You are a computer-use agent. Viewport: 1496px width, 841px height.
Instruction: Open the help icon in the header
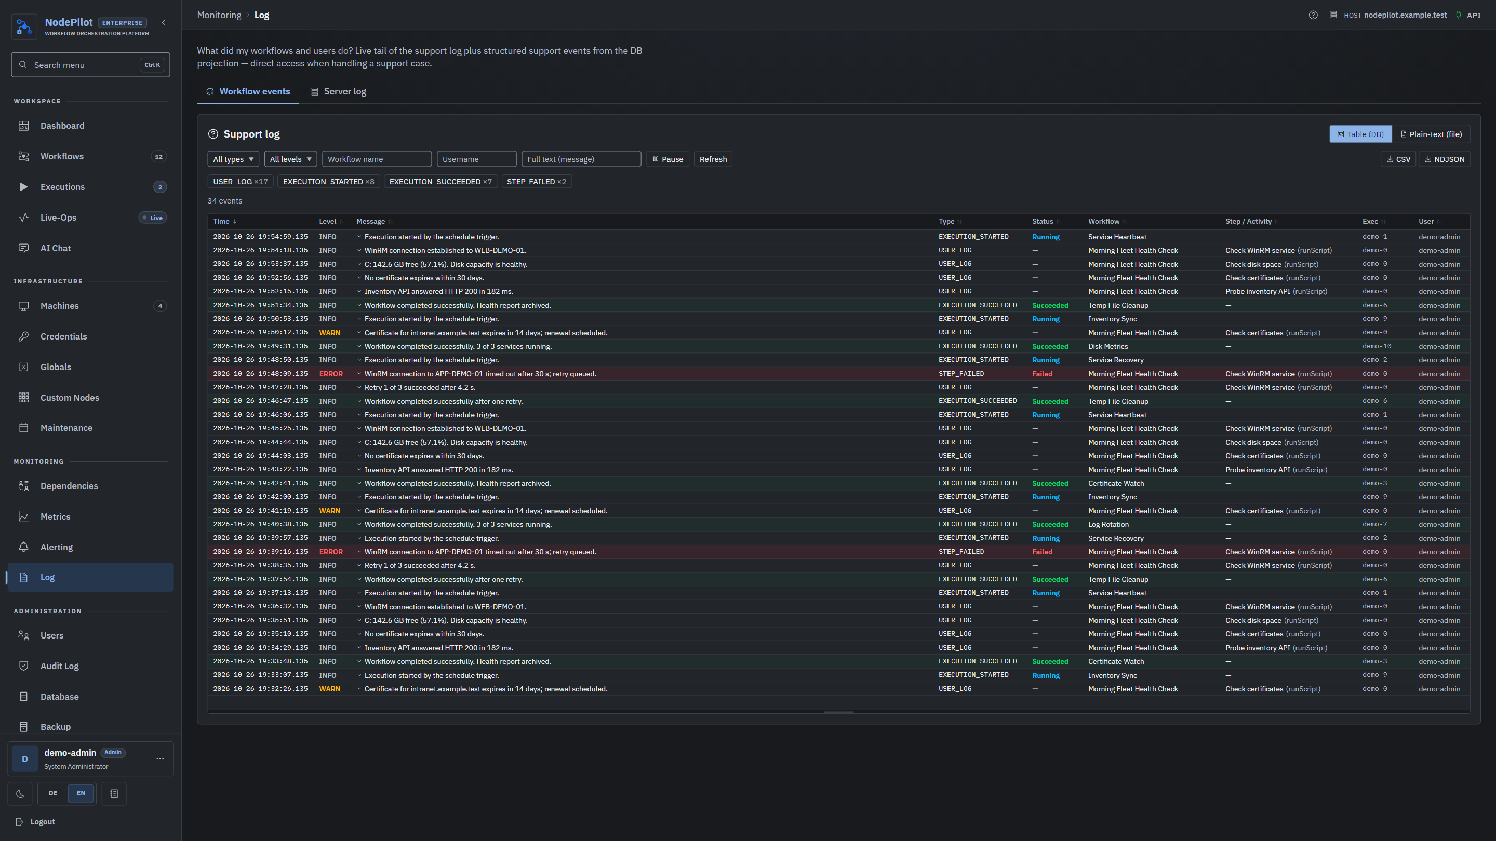point(1313,15)
